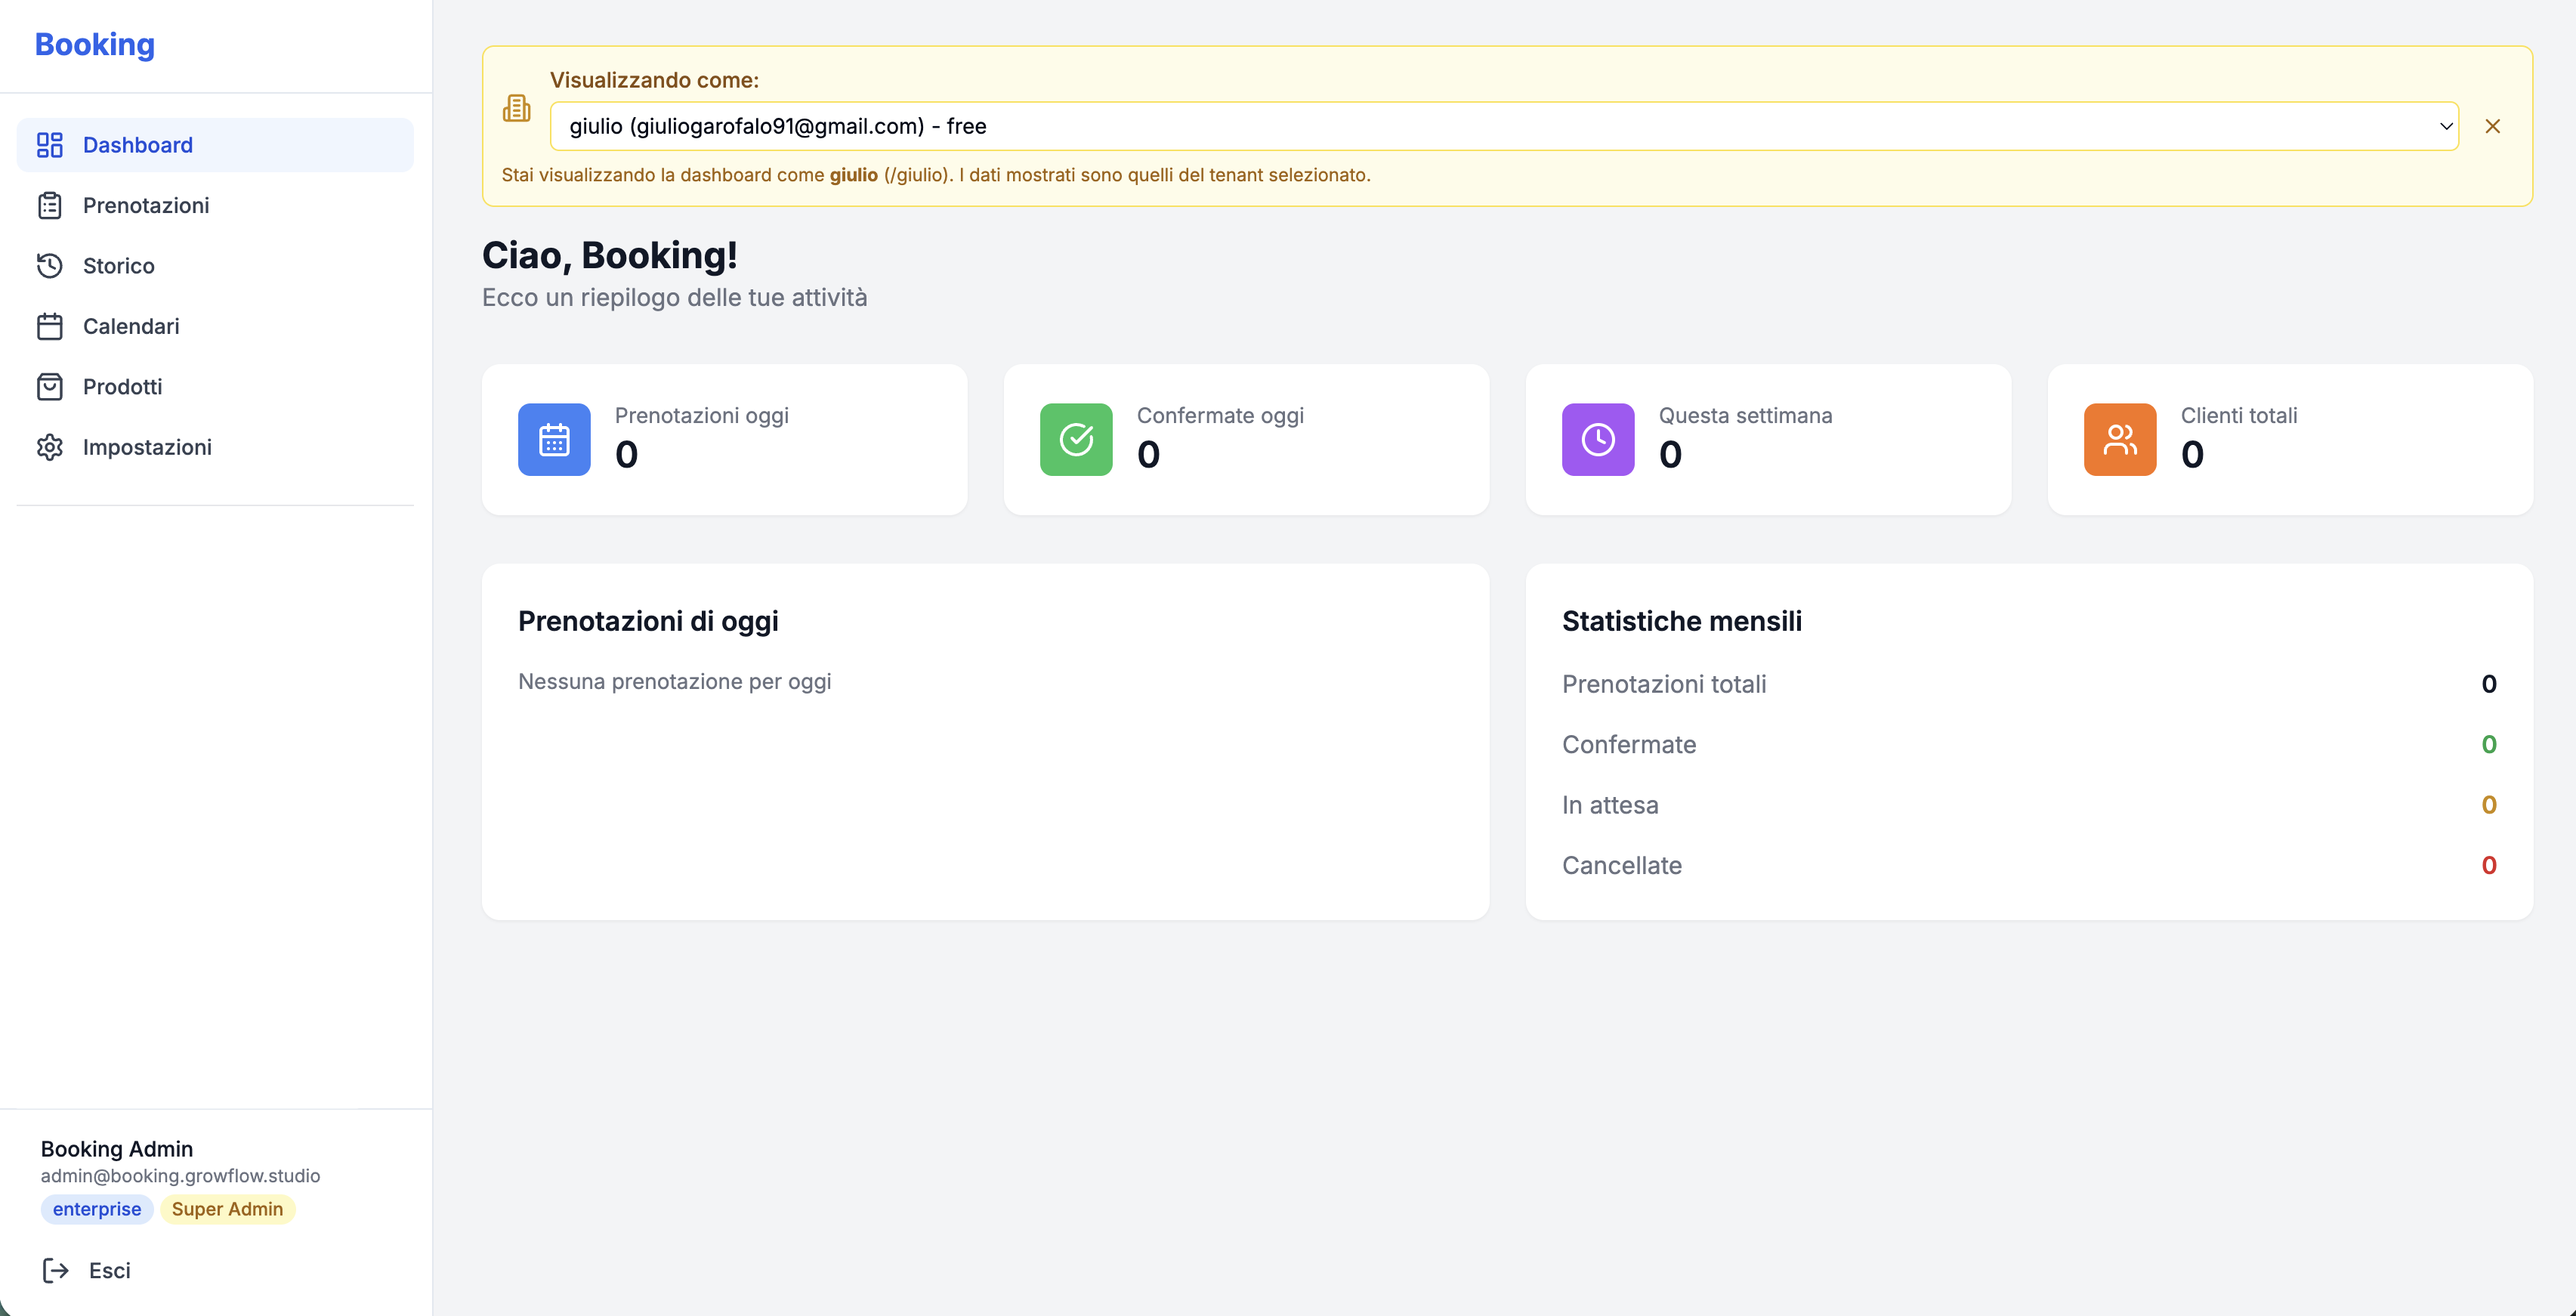
Task: Click the orange people icon on Clienti totali card
Action: pyautogui.click(x=2119, y=439)
